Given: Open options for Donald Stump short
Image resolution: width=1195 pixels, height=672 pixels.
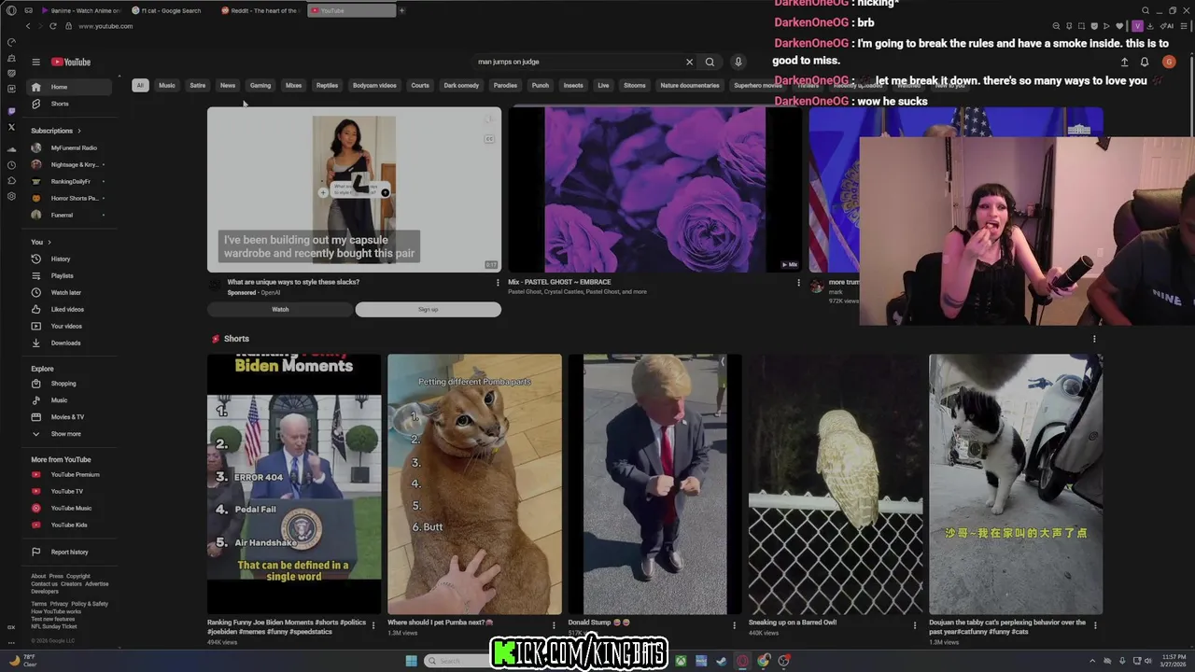Looking at the screenshot, I should coord(734,625).
